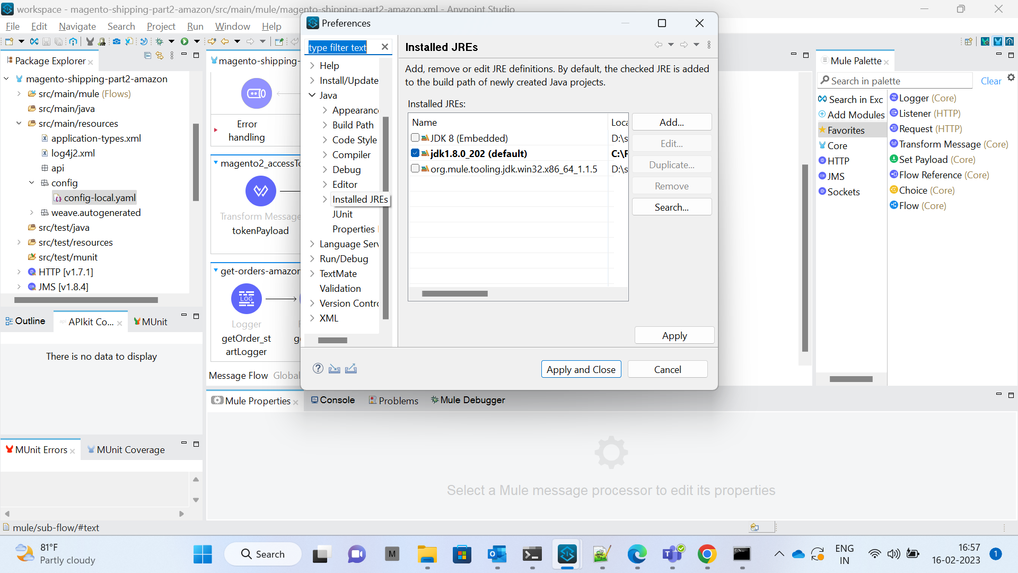
Task: Pick Transform Message (Core) from palette
Action: [x=949, y=144]
